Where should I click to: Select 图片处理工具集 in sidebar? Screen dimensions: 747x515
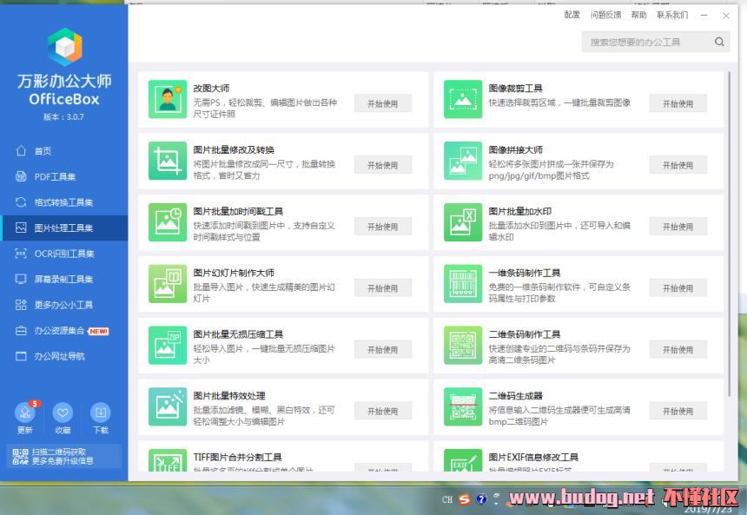coord(63,228)
